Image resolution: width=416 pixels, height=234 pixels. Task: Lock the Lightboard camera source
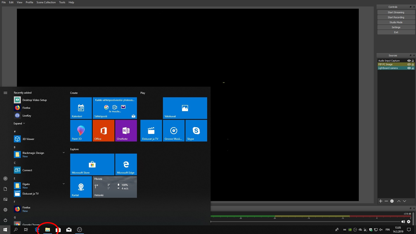(x=413, y=68)
